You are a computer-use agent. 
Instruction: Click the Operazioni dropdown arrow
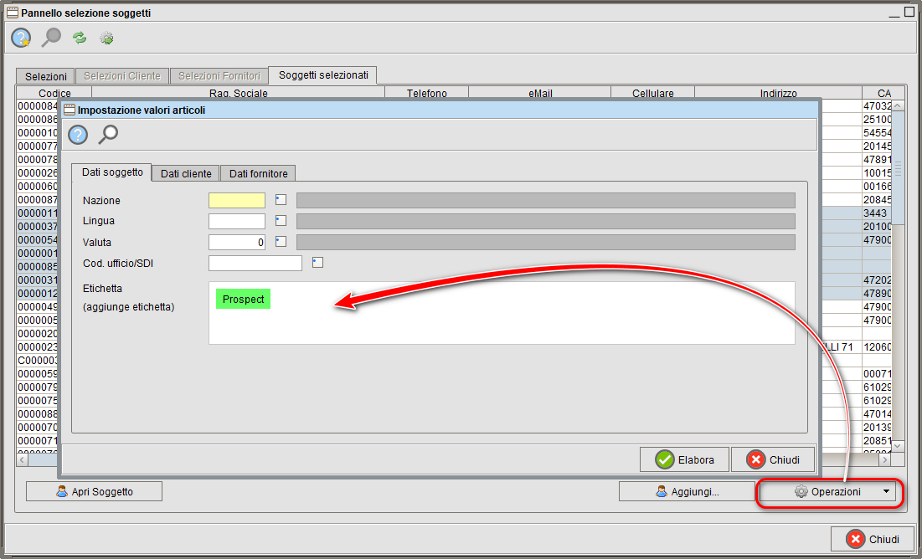886,492
